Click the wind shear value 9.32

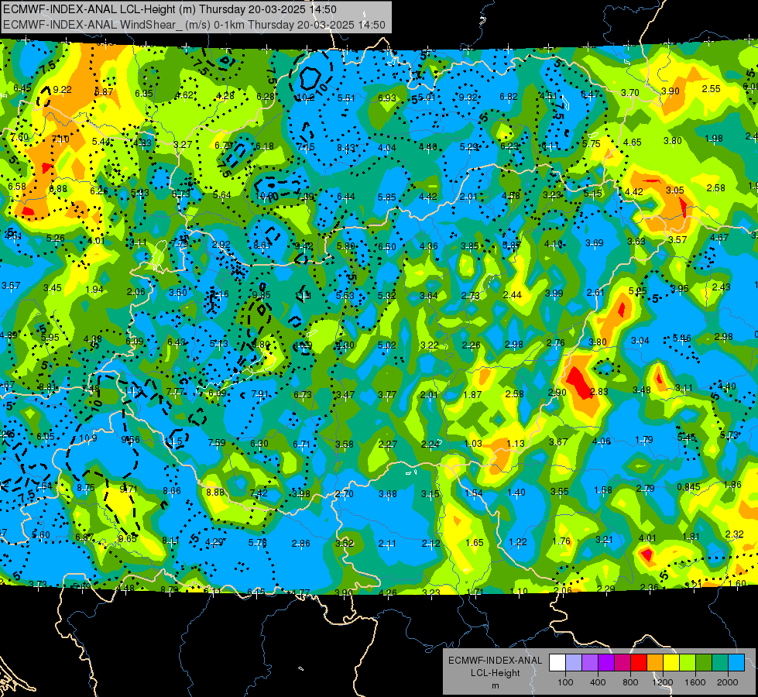(468, 98)
